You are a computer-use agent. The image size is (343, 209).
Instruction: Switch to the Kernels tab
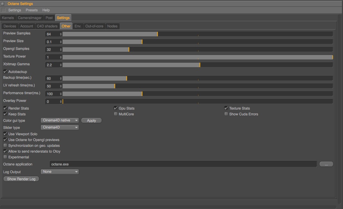[x=8, y=18]
